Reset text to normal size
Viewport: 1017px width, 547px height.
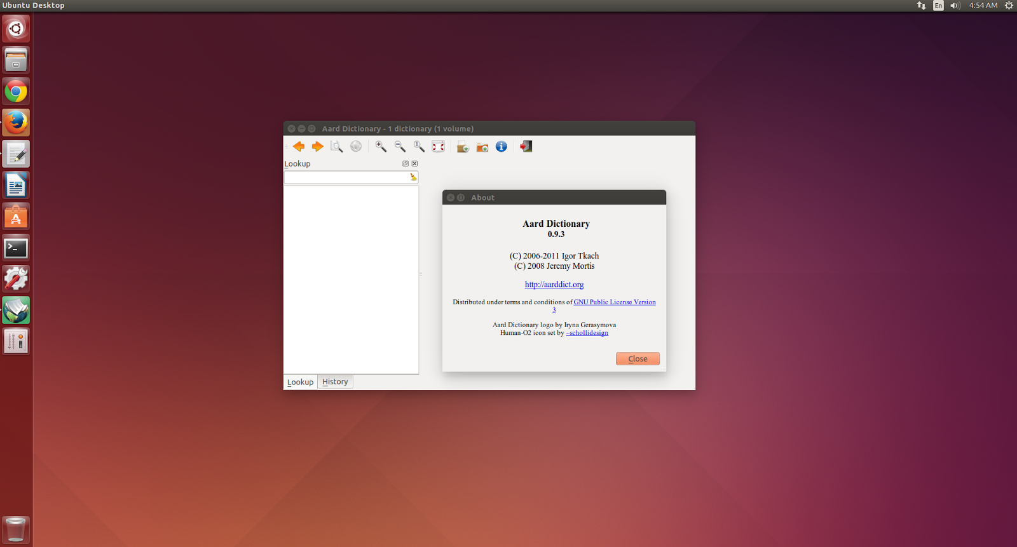[419, 147]
